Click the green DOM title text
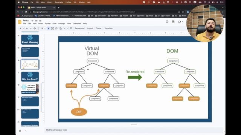The width and height of the screenshot is (241, 135). [172, 51]
